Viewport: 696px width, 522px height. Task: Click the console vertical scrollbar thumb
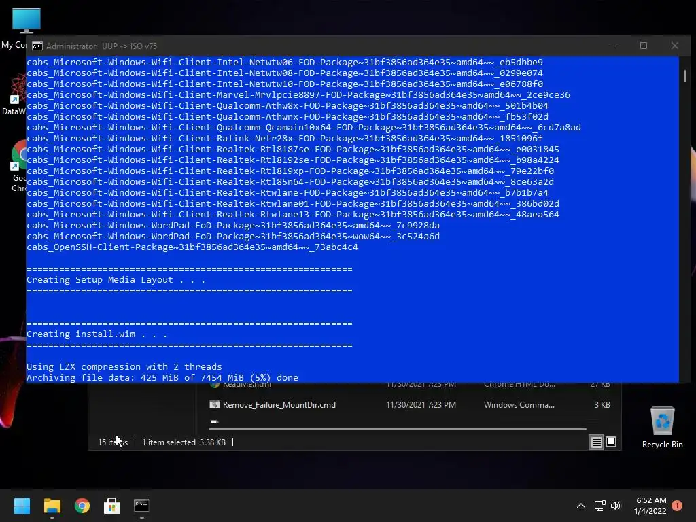pos(685,76)
